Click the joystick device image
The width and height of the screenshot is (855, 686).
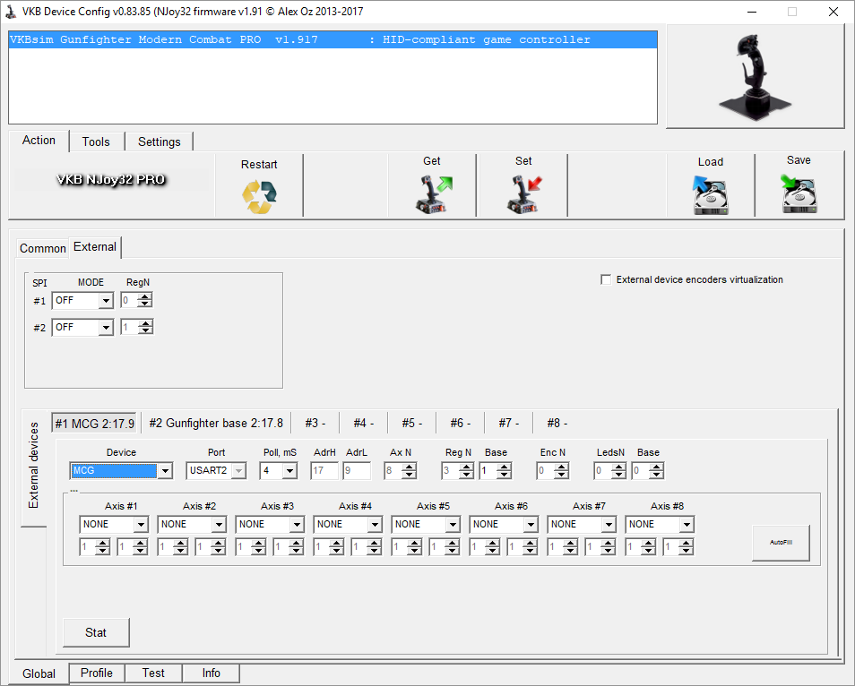(x=755, y=77)
